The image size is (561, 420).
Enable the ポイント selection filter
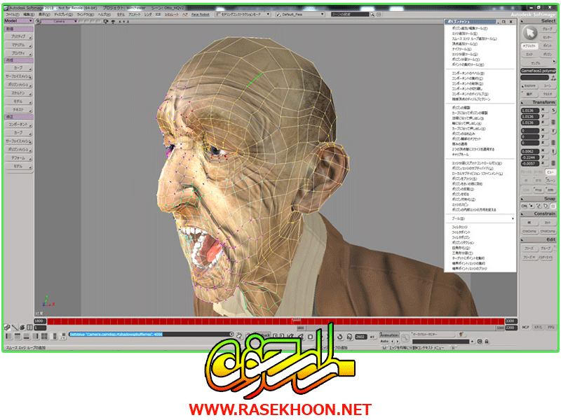click(548, 45)
